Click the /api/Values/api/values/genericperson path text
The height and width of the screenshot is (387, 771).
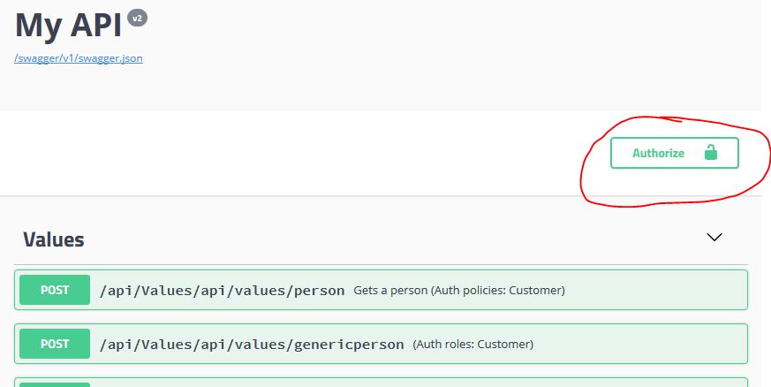coord(252,344)
